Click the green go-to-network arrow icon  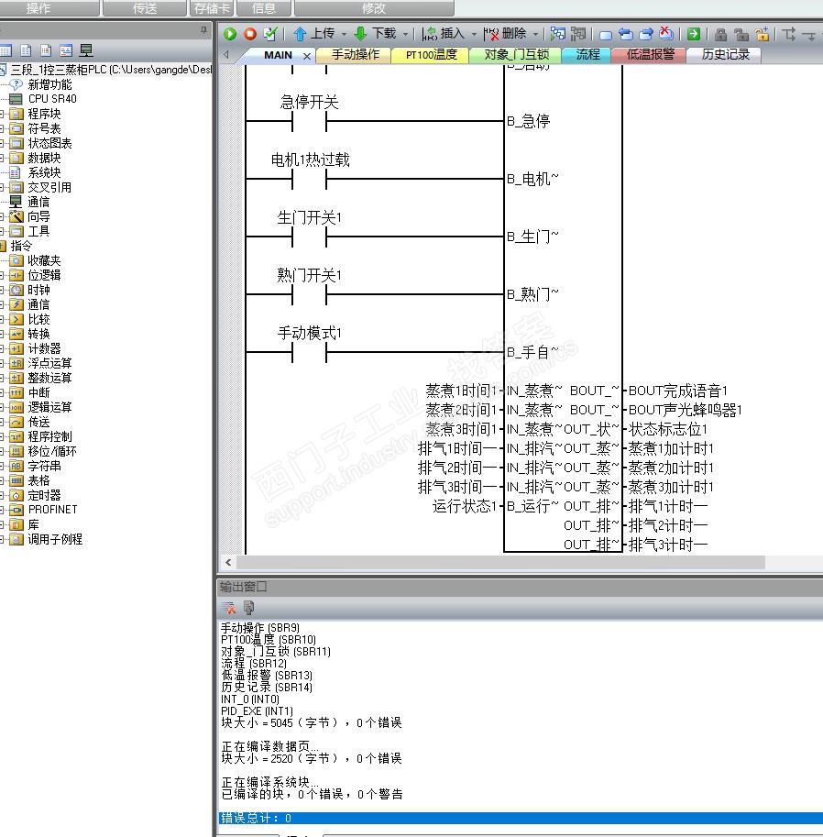(x=693, y=34)
